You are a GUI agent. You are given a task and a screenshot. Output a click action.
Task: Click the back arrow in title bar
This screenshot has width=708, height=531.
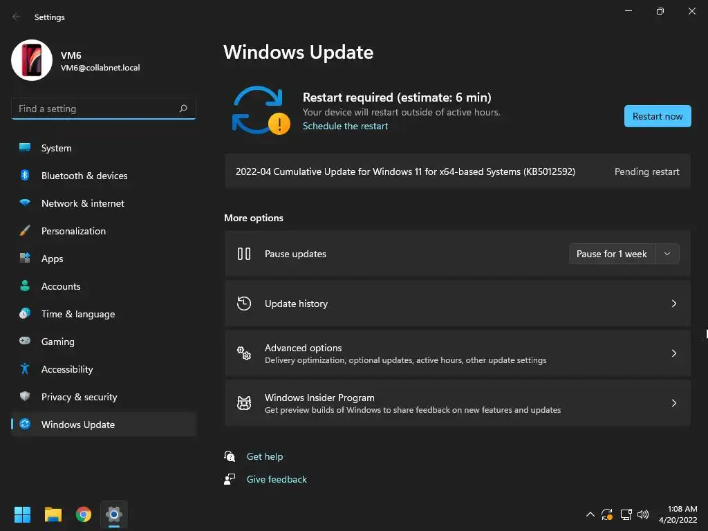tap(17, 17)
